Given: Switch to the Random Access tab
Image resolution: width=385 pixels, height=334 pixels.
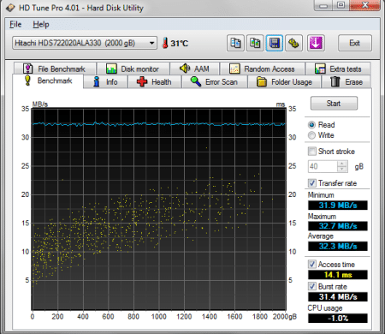Looking at the screenshot, I should (262, 69).
